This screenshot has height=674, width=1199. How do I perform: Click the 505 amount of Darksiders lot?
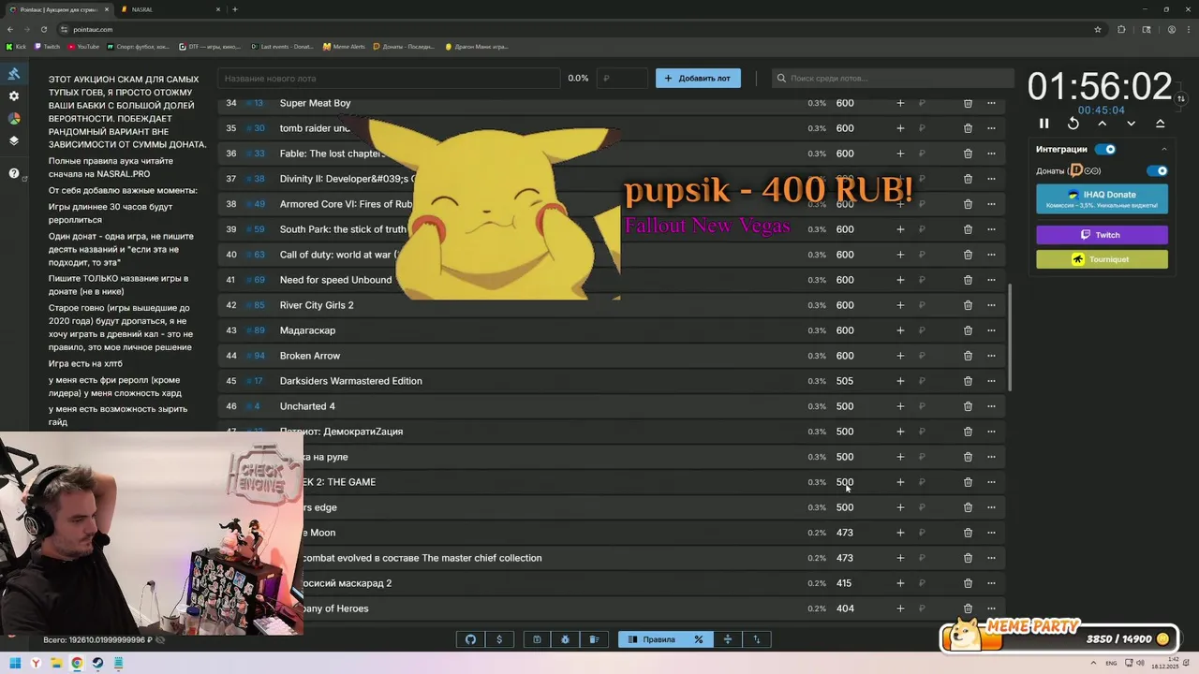point(845,381)
